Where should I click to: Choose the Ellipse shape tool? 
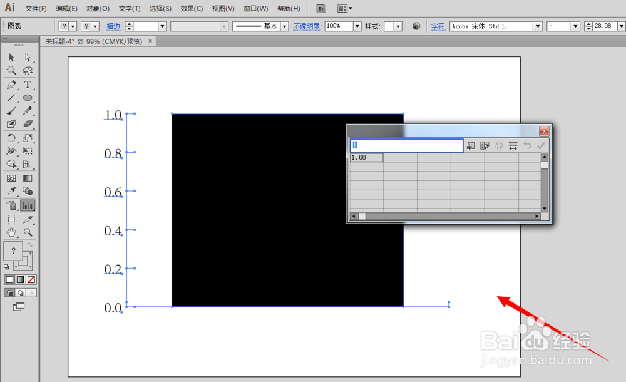coord(28,98)
